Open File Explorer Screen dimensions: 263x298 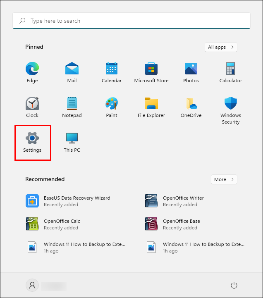151,103
